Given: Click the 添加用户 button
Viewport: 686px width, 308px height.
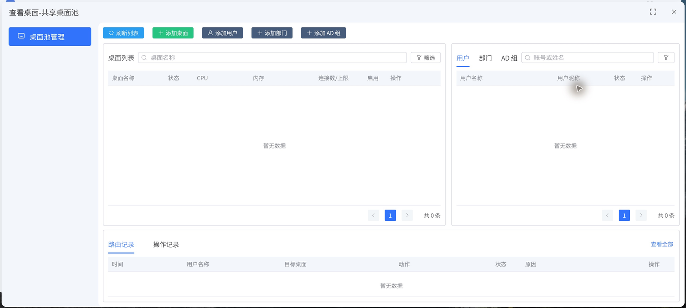Looking at the screenshot, I should [223, 33].
